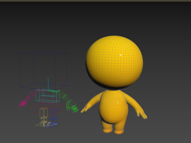Screen dimensions: 191x143
Task: Select the magenta wireframe arm bone
Action: (x=31, y=96)
